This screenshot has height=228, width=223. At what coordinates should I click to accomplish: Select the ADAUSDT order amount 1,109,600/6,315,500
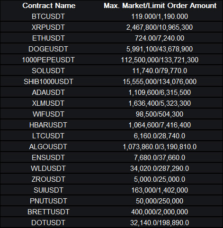(160, 93)
